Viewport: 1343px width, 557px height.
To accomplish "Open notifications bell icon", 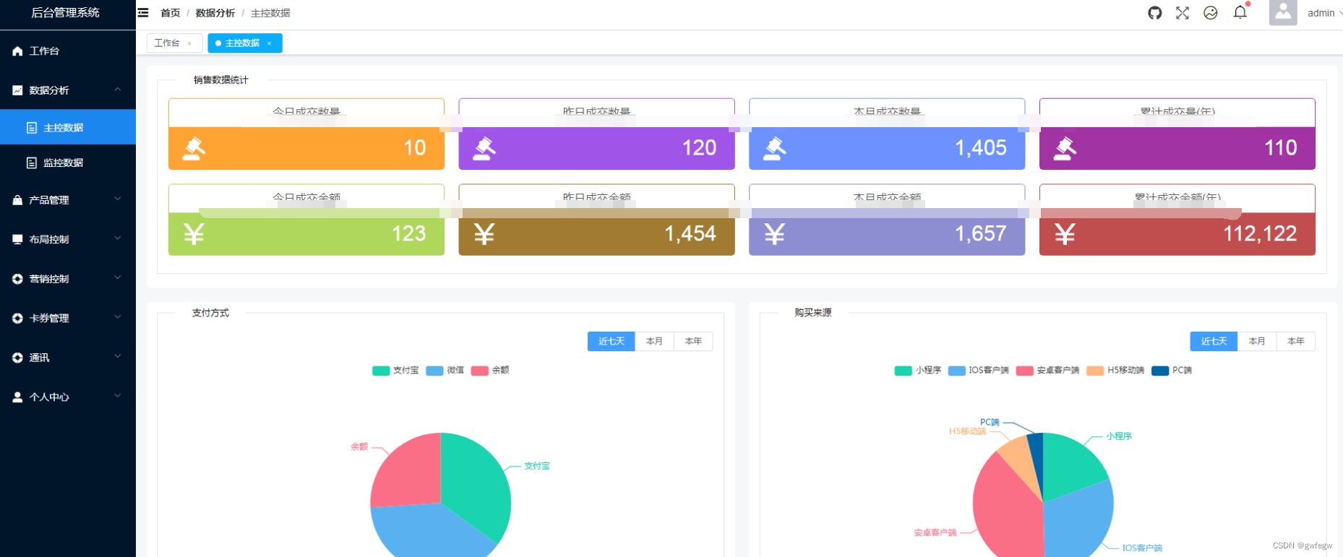I will pyautogui.click(x=1240, y=12).
